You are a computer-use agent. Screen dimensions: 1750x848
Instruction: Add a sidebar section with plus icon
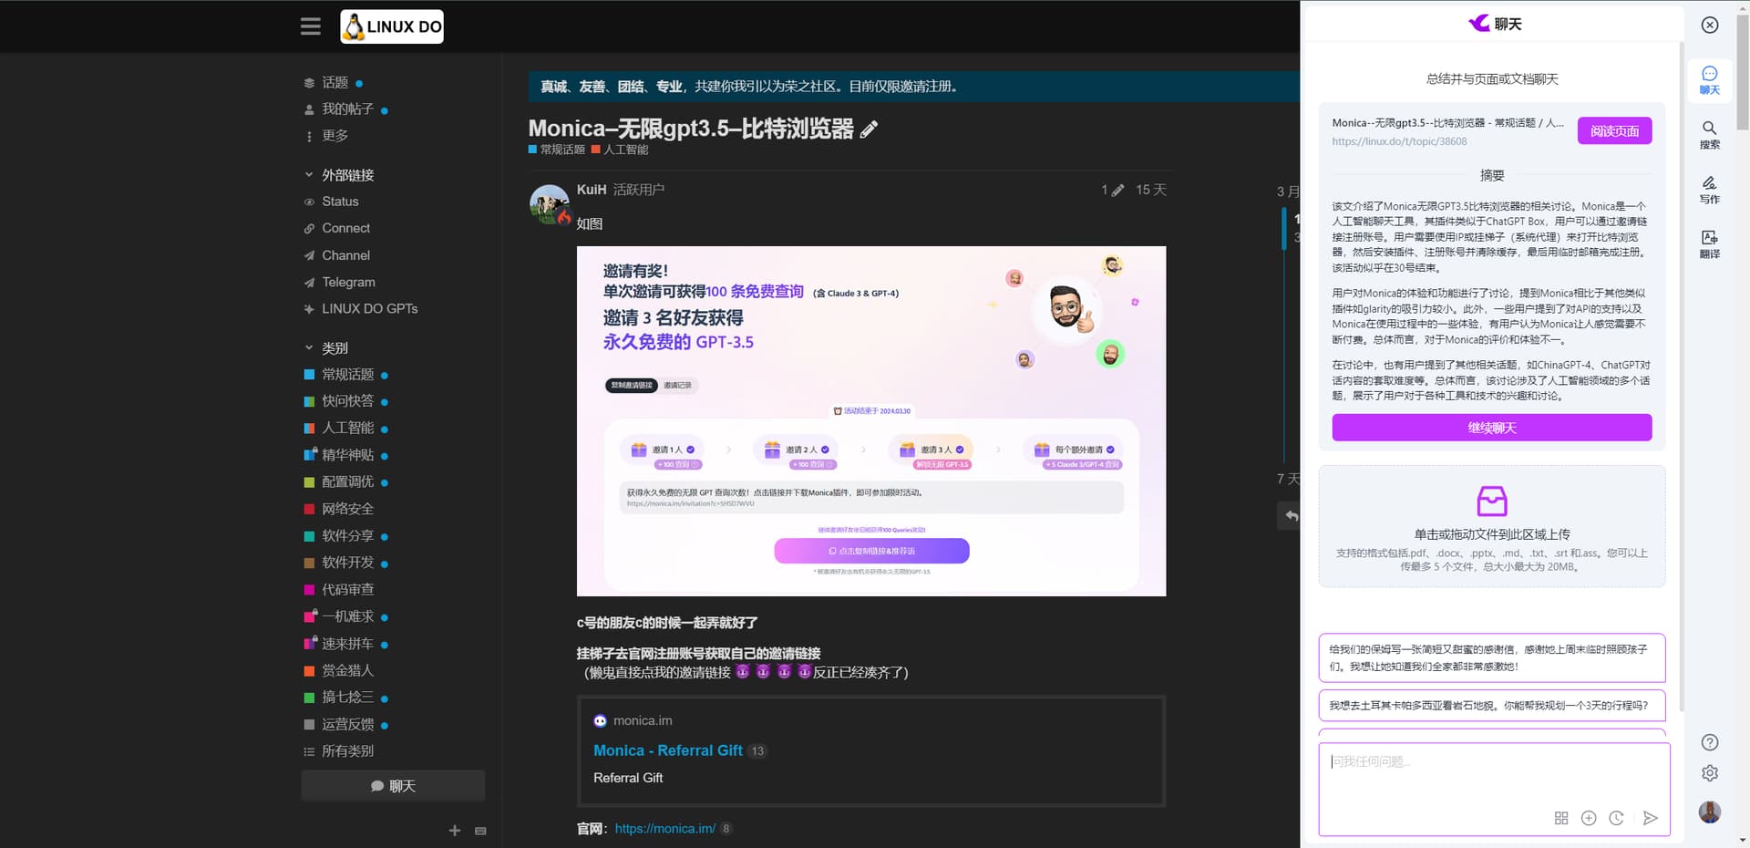(455, 831)
